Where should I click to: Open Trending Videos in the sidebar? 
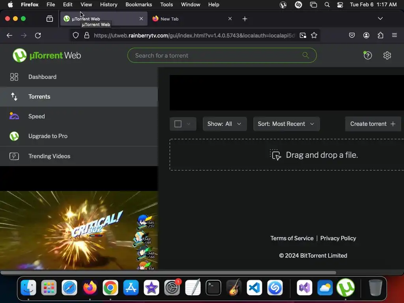79,156
